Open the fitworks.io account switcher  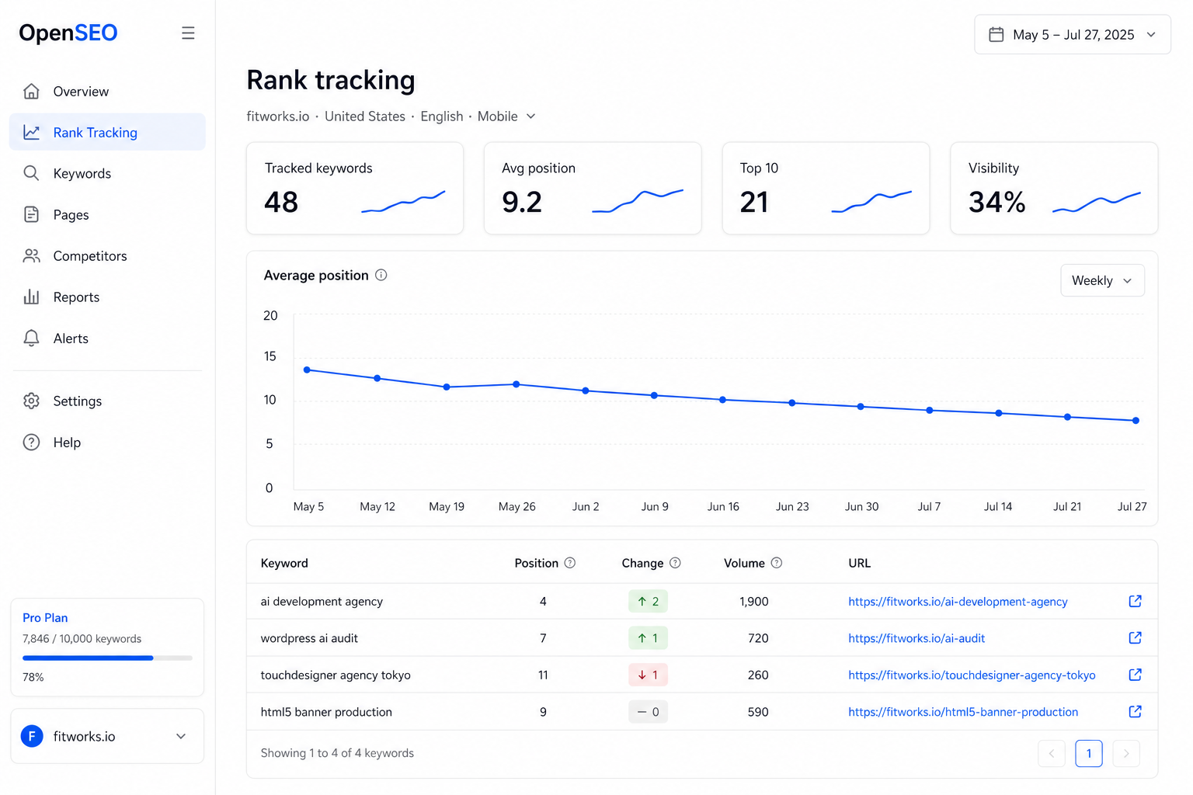click(107, 736)
